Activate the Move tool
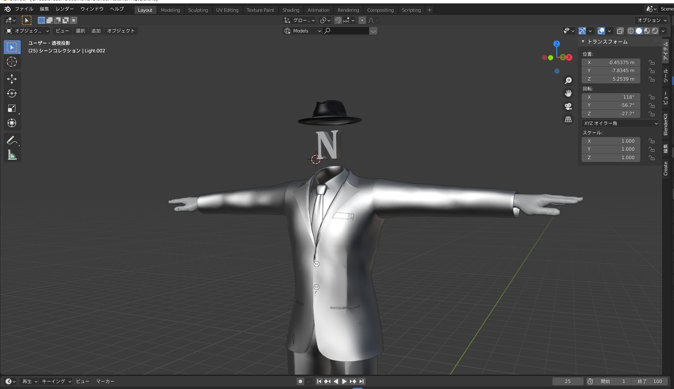The image size is (674, 389). click(12, 79)
